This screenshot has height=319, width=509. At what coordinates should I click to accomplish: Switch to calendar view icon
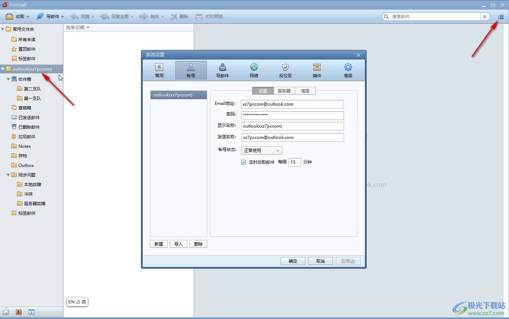coord(32,312)
